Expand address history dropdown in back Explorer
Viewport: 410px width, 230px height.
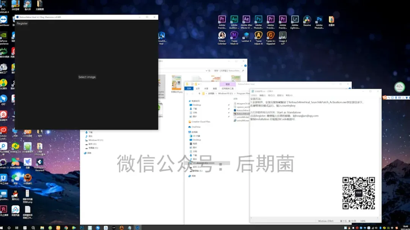pos(206,71)
